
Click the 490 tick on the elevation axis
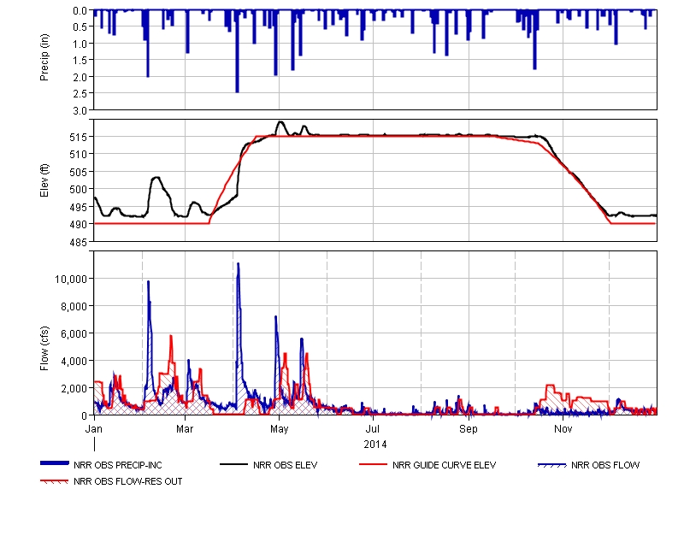[79, 224]
